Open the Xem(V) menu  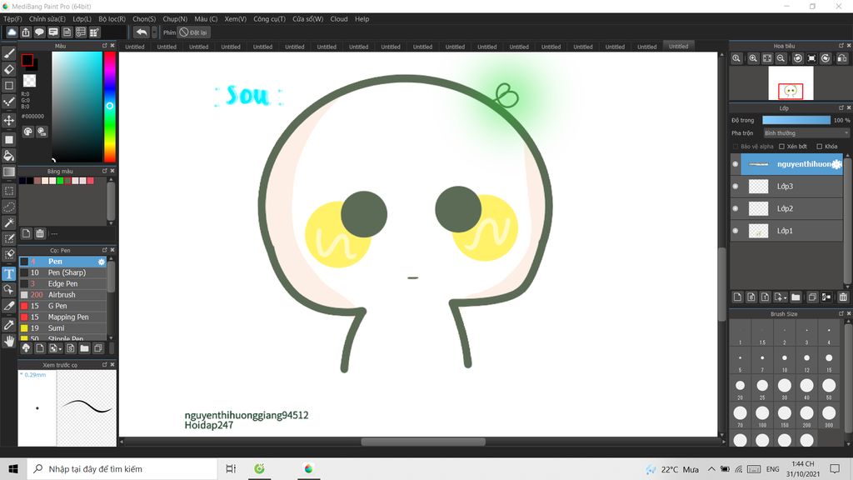pyautogui.click(x=236, y=19)
